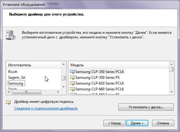
Task: Click the model list down scroll arrow
Action: tap(171, 92)
